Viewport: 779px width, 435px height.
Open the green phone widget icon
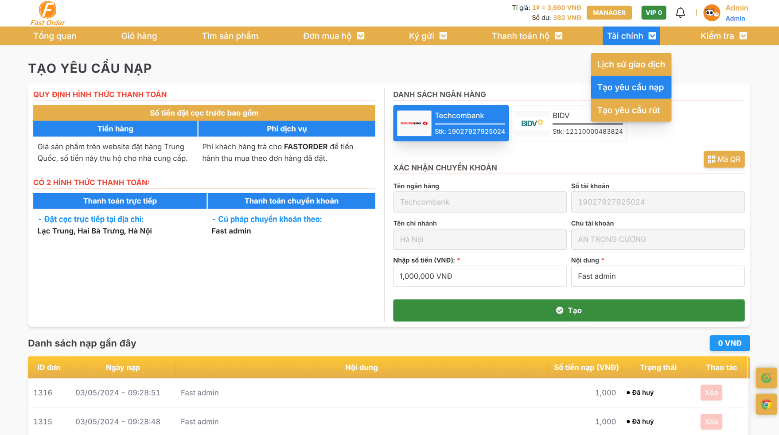coord(766,378)
